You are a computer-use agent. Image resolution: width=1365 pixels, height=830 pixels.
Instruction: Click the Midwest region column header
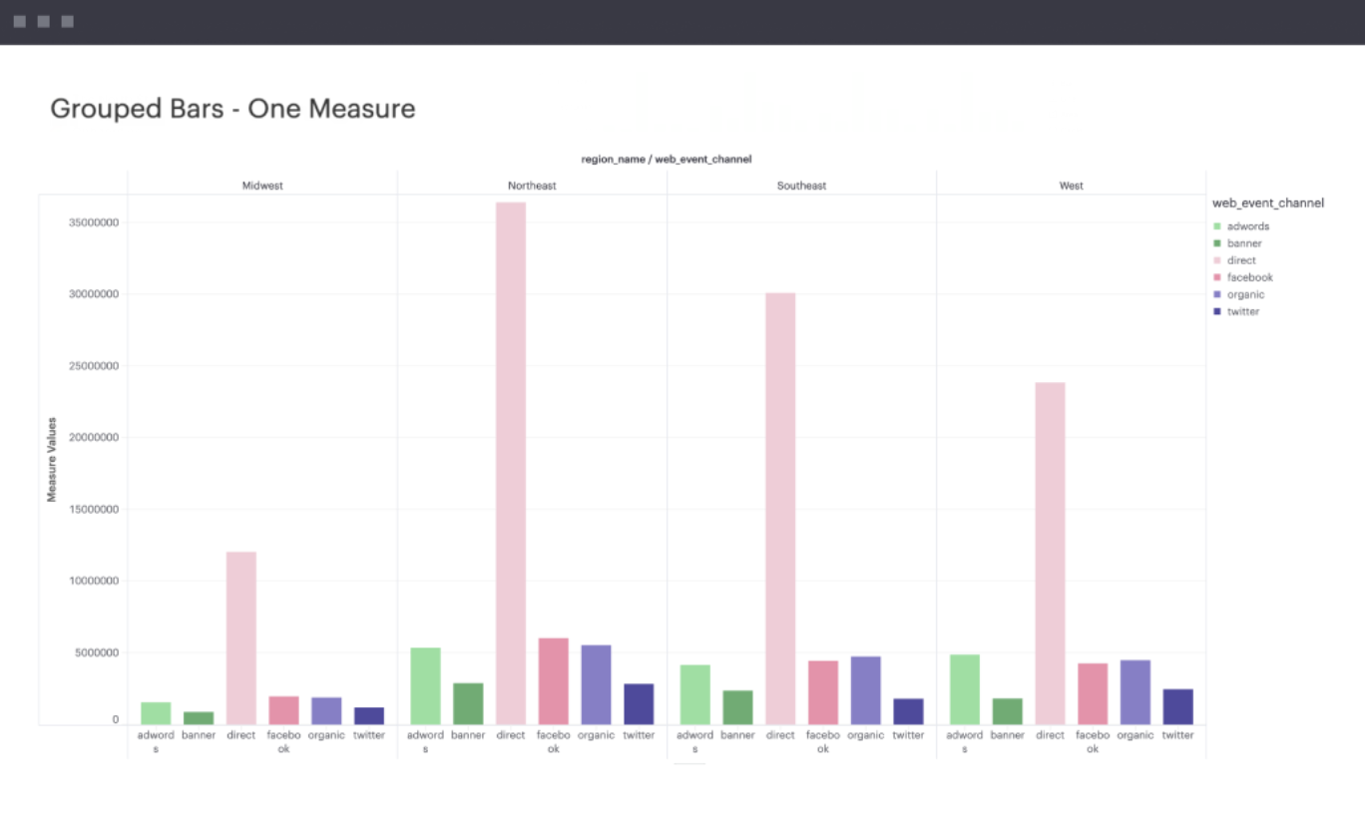pyautogui.click(x=262, y=186)
